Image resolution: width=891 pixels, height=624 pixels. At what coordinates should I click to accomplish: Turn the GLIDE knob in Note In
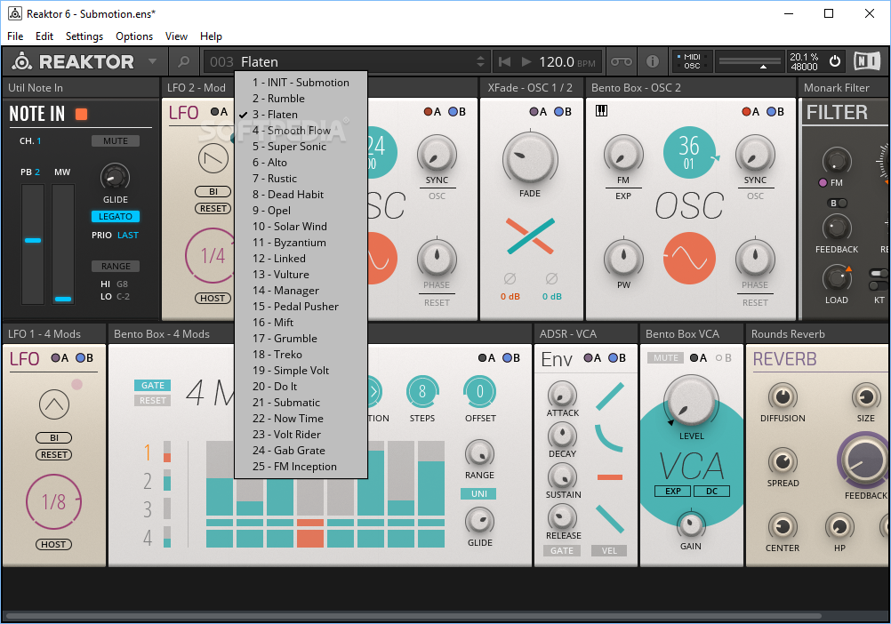tap(115, 178)
